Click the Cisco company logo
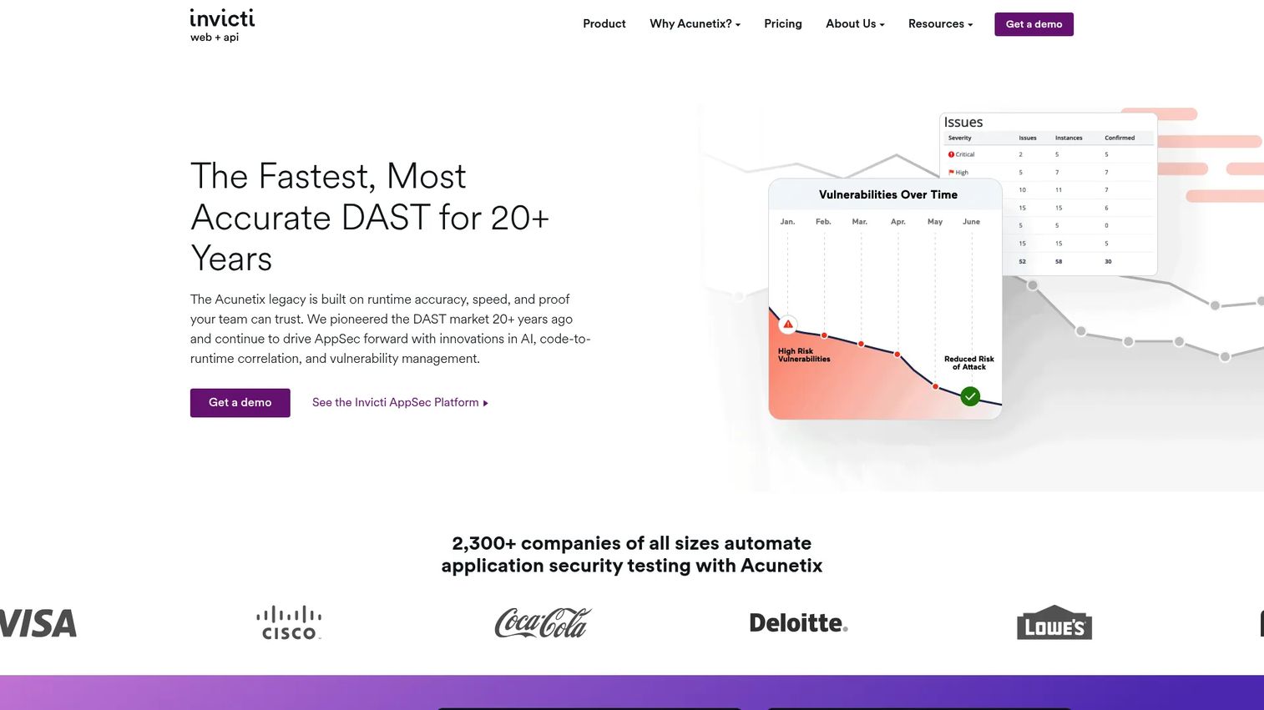The height and width of the screenshot is (710, 1264). click(x=289, y=623)
